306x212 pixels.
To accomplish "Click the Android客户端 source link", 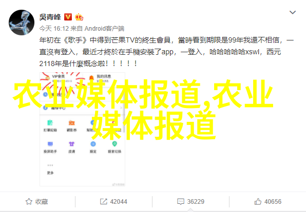I will (x=104, y=29).
